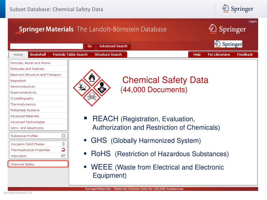The width and height of the screenshot is (267, 200).
Task: Click the health hazard pictogram
Action: pyautogui.click(x=102, y=88)
